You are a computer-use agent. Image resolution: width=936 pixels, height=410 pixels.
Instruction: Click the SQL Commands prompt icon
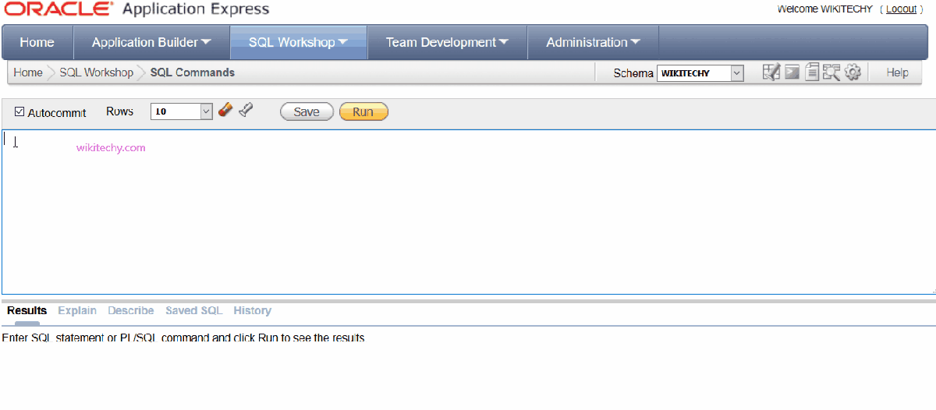tap(792, 72)
